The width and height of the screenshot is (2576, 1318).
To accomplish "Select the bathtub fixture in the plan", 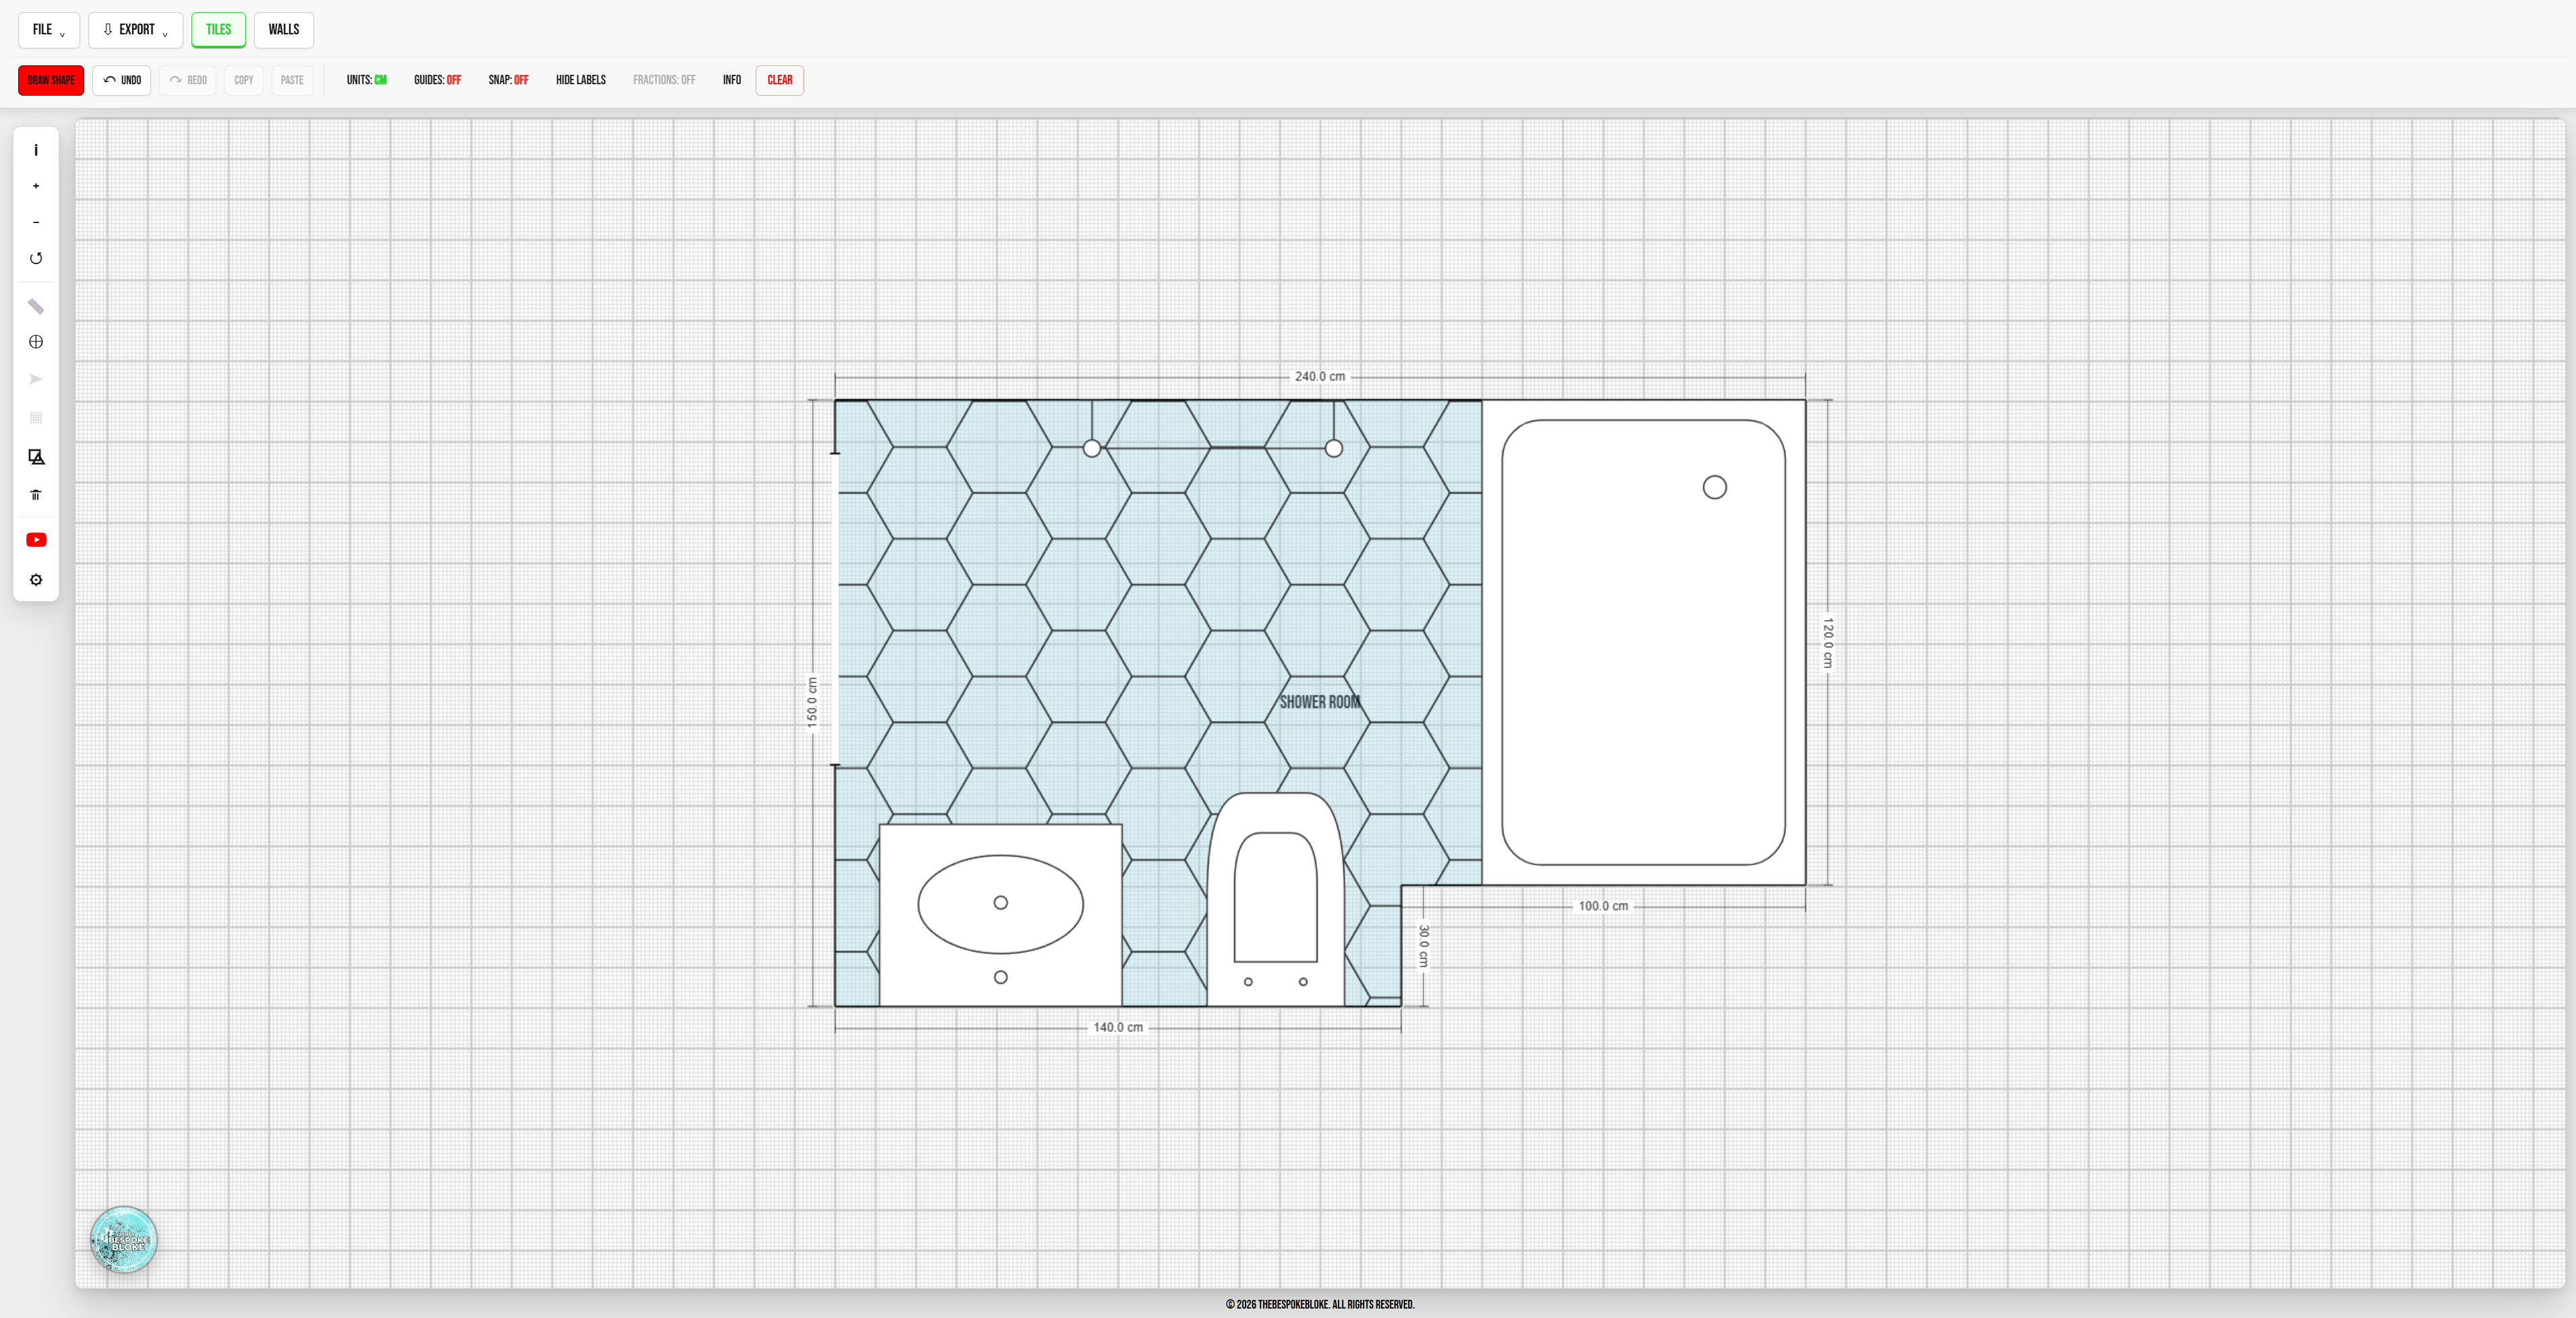I will 1643,642.
